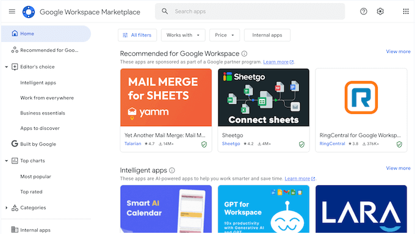Click the Google Workspace Marketplace logo
This screenshot has height=234, width=415.
coord(29,12)
